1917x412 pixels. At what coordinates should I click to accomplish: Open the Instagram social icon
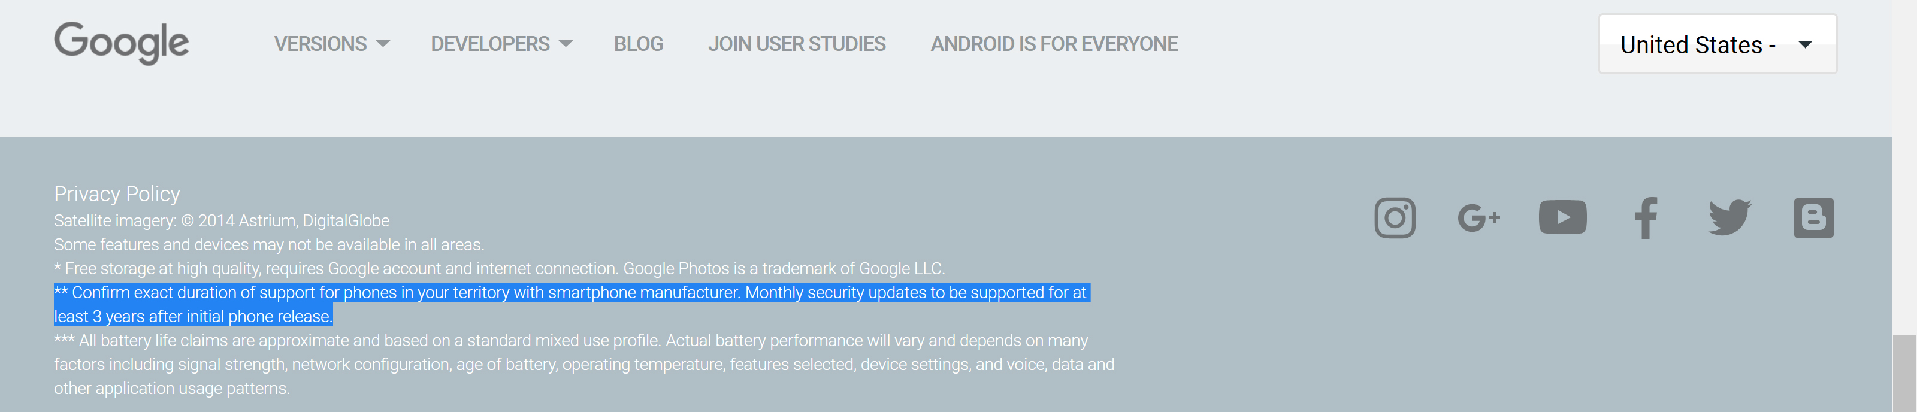pos(1395,218)
